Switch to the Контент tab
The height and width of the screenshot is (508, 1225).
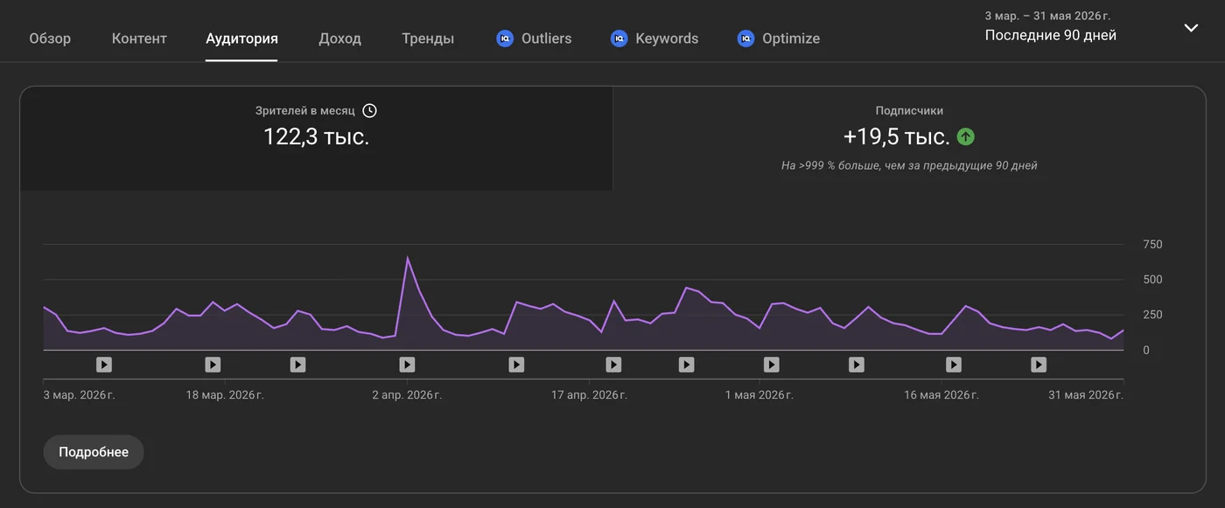[x=139, y=38]
